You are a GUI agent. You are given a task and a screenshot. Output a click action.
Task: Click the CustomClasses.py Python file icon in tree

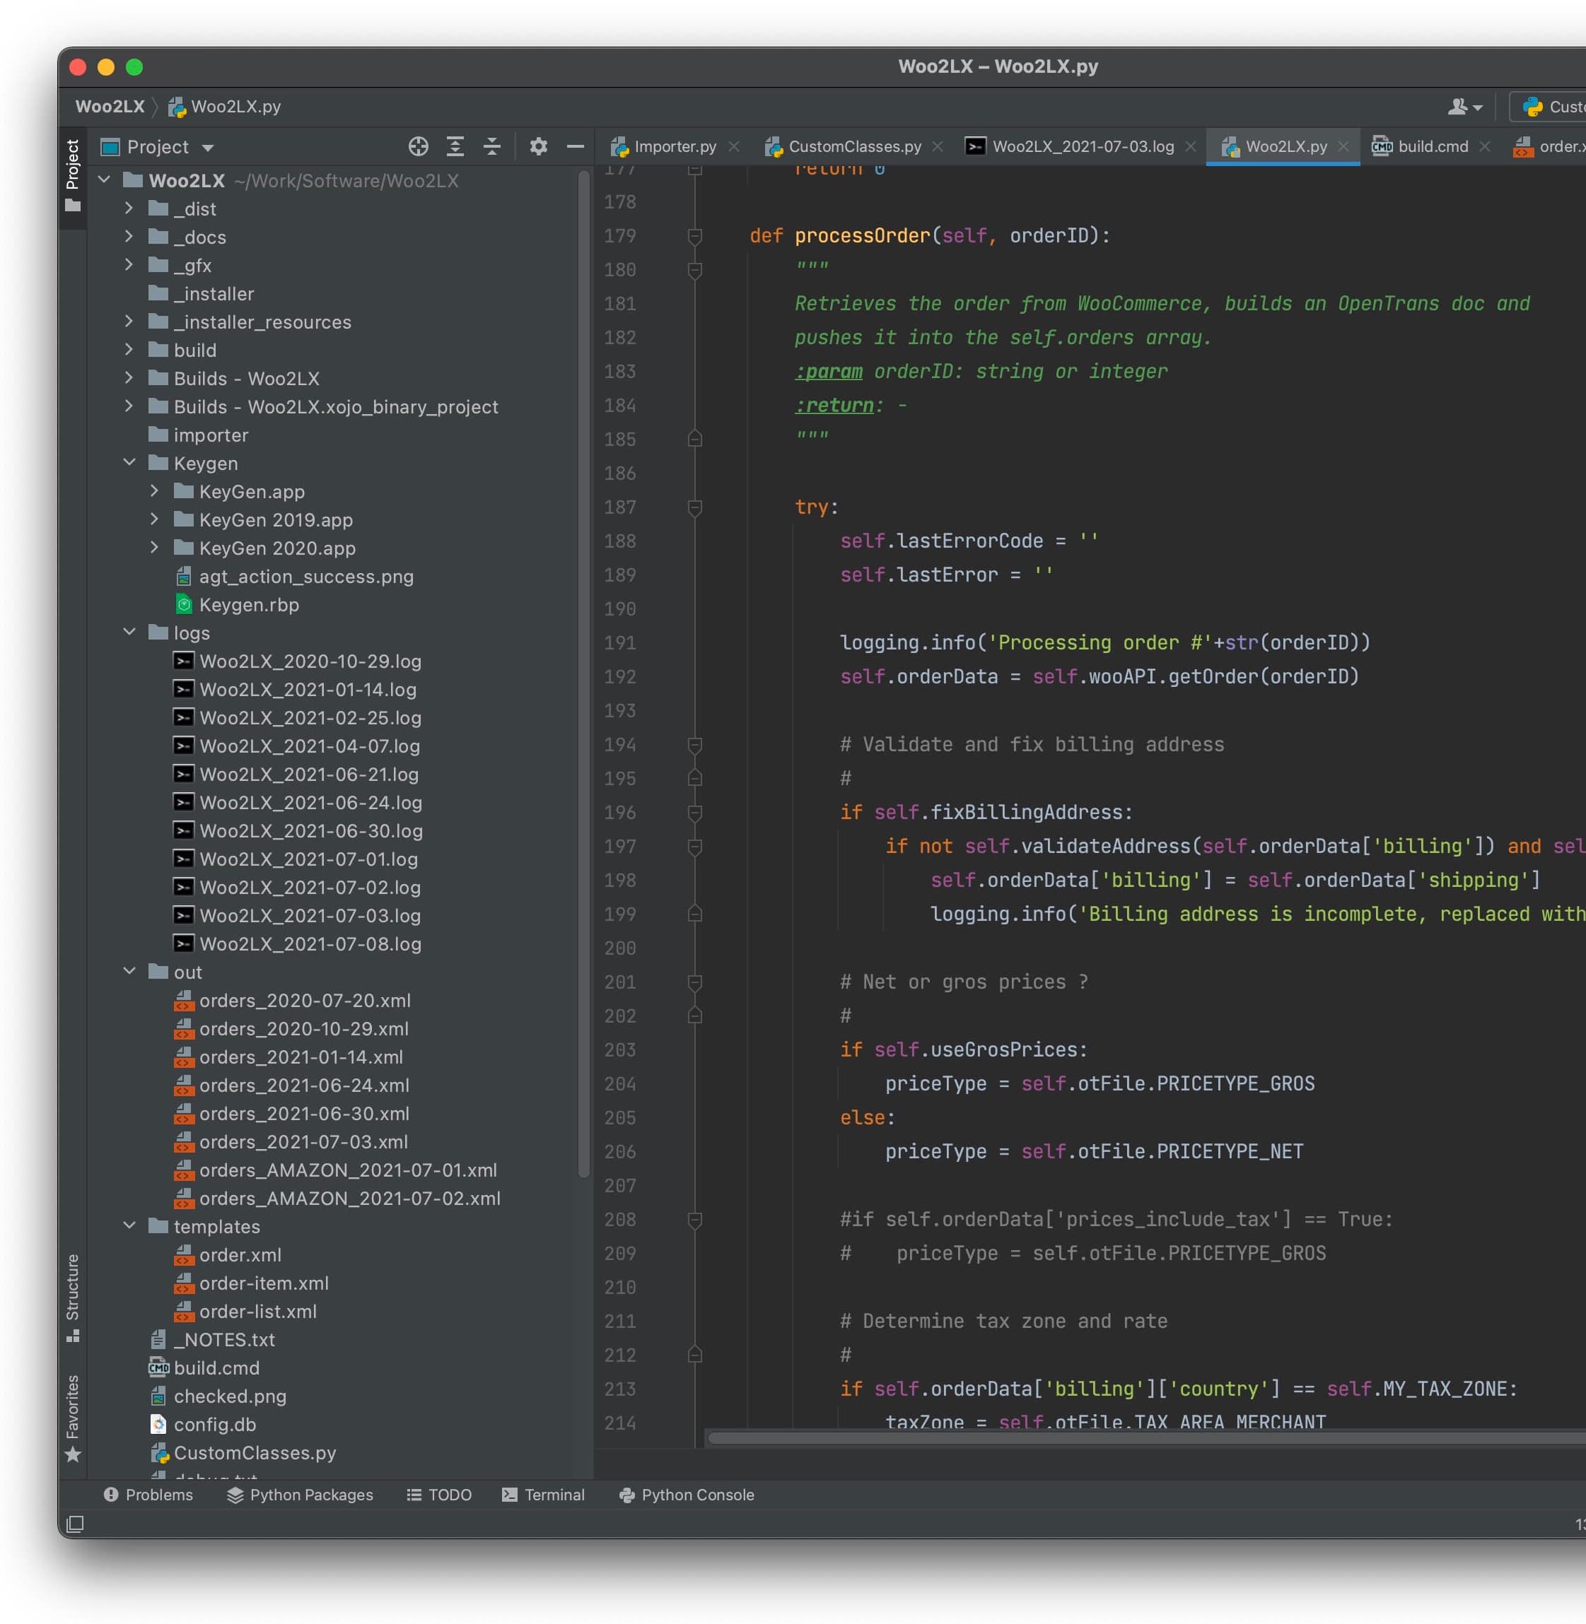click(159, 1452)
